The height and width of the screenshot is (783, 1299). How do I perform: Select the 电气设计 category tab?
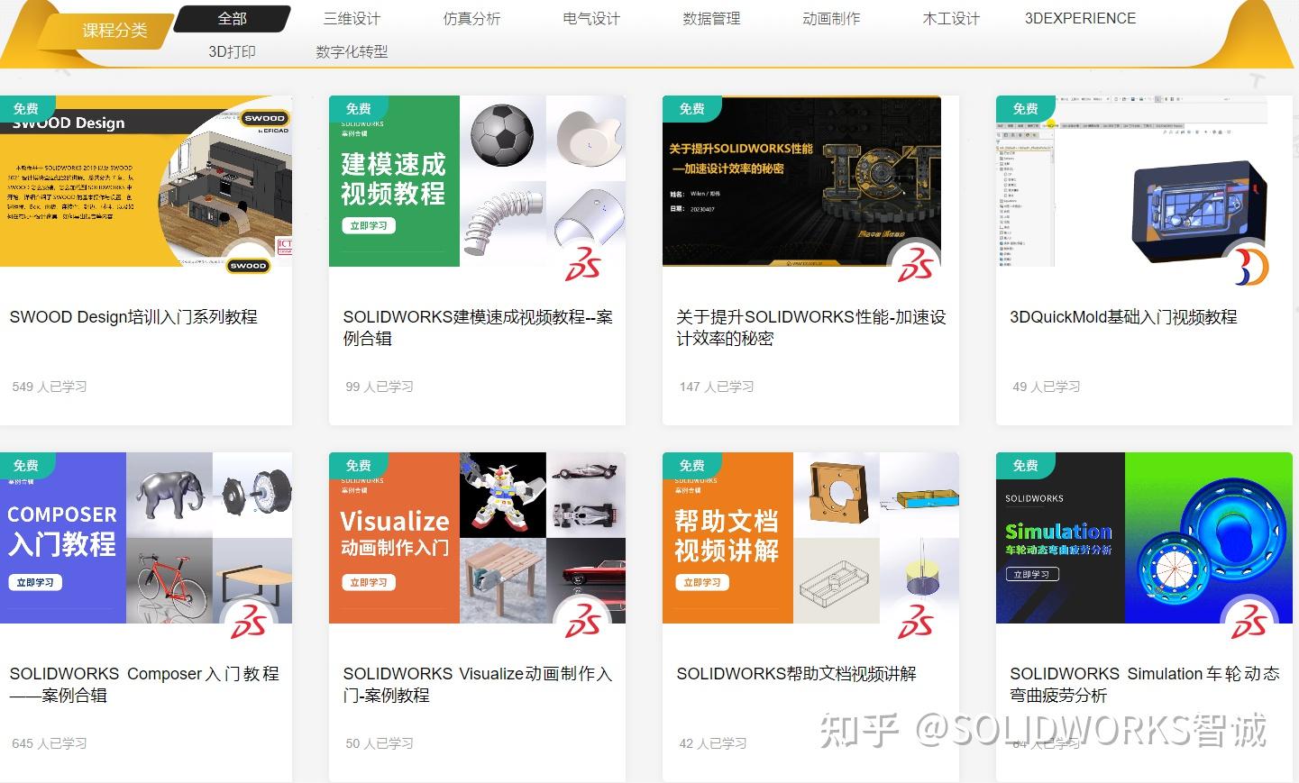coord(592,18)
